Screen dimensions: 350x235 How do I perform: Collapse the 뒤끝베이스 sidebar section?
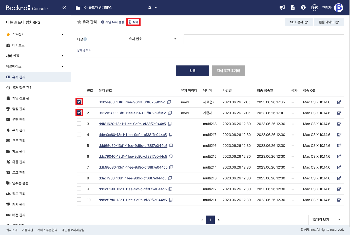point(35,66)
